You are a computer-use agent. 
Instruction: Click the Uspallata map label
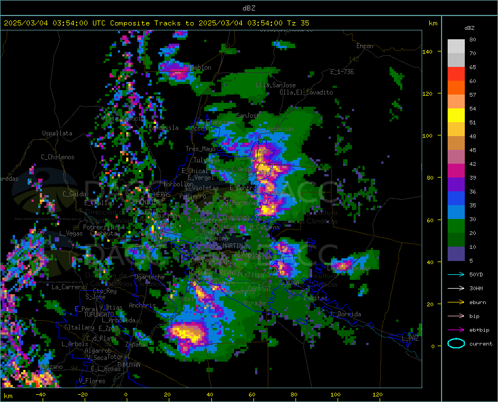[x=57, y=134]
